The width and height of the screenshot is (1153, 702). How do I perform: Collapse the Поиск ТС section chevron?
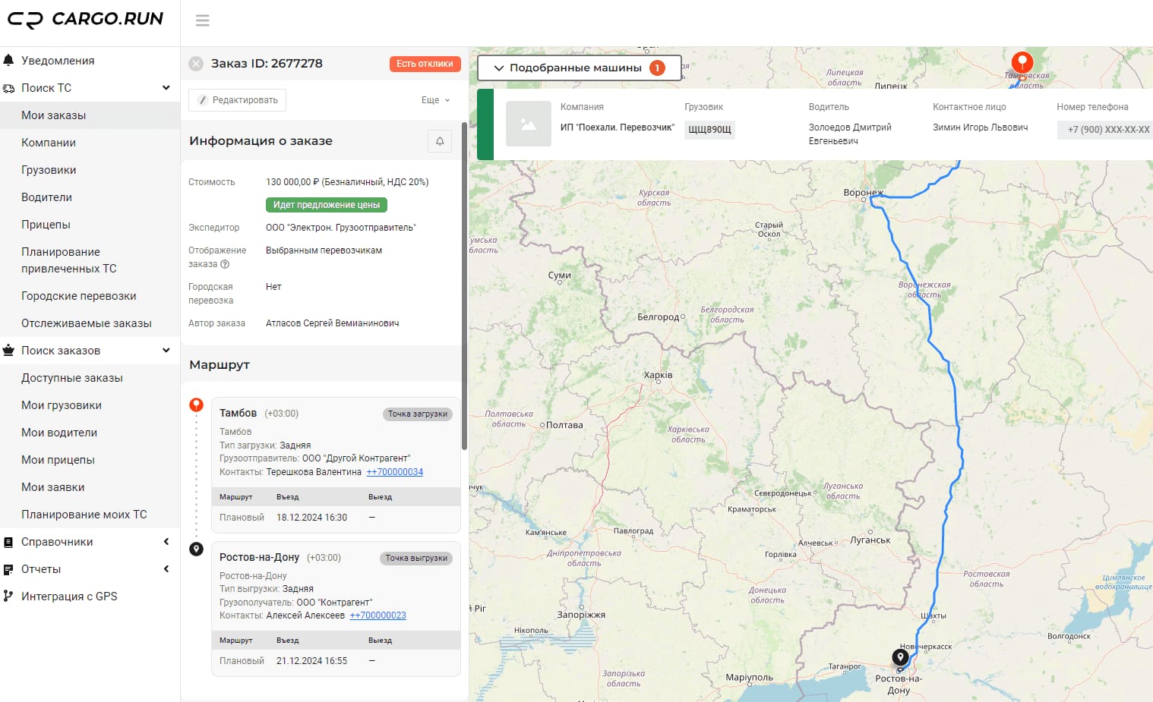pos(166,88)
